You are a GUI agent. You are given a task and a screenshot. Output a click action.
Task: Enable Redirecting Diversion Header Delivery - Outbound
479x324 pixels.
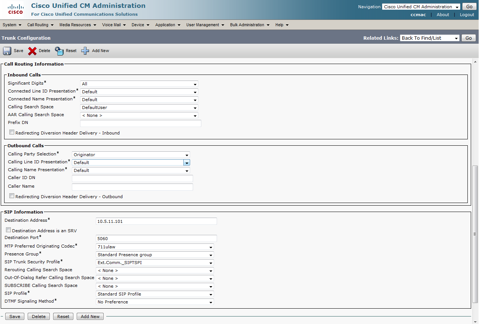coord(12,196)
